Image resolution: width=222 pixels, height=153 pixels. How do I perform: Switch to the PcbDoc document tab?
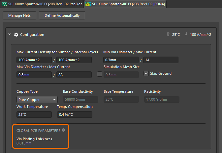43,4
